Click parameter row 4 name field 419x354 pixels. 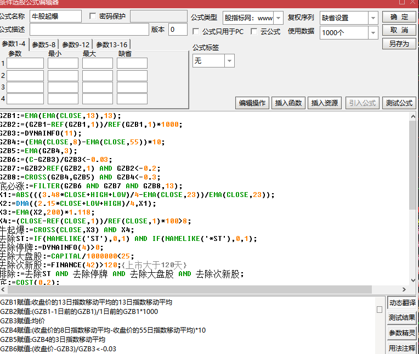tap(25, 99)
